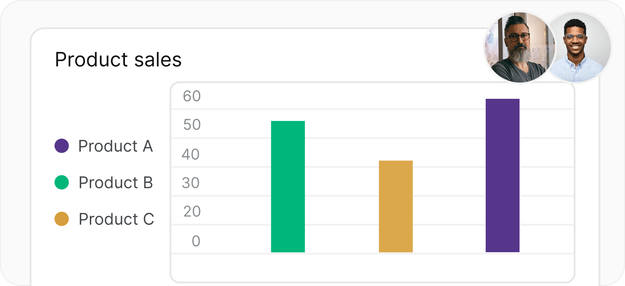
Task: Click the 30 axis label
Action: pos(191,183)
